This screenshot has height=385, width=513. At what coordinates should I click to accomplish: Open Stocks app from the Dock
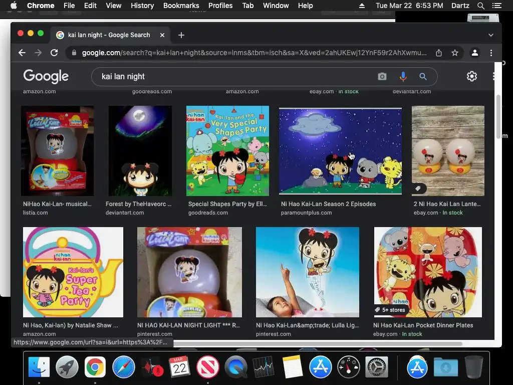[264, 367]
